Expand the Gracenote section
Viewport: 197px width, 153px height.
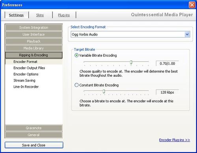[33, 128]
